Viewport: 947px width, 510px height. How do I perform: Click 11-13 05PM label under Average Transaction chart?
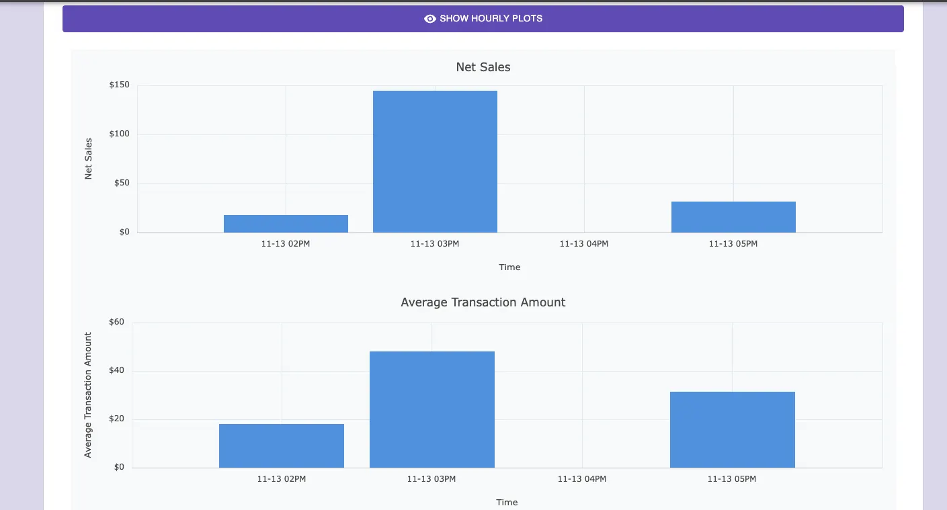[731, 479]
